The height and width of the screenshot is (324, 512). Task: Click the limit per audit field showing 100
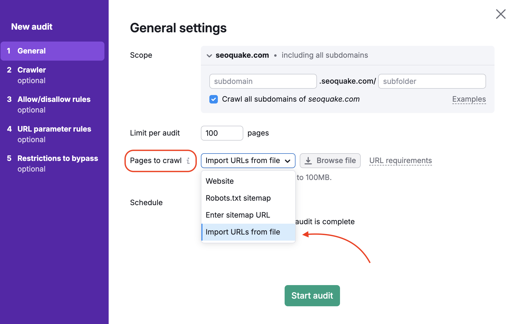click(x=222, y=133)
